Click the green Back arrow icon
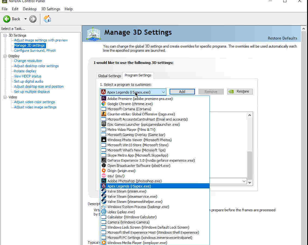This screenshot has height=245, width=308. pyautogui.click(x=7, y=19)
